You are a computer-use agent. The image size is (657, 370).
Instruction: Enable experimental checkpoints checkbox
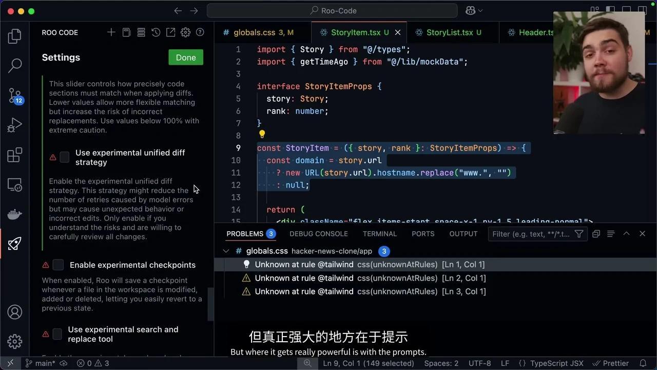(59, 265)
